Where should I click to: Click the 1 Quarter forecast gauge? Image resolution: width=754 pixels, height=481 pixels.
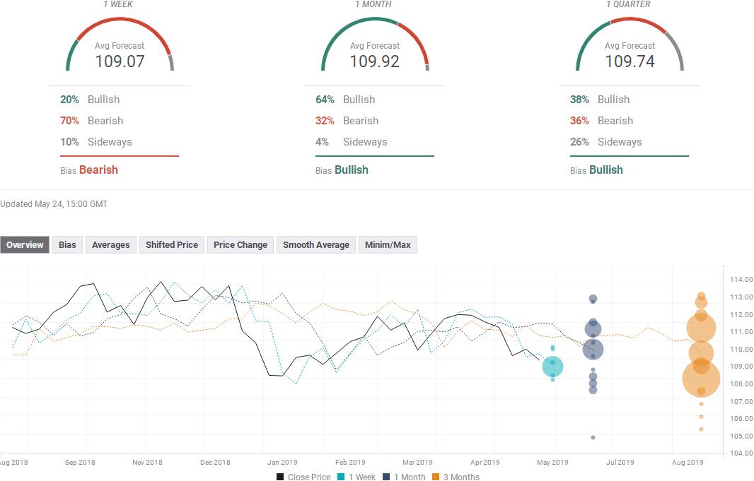coord(630,48)
